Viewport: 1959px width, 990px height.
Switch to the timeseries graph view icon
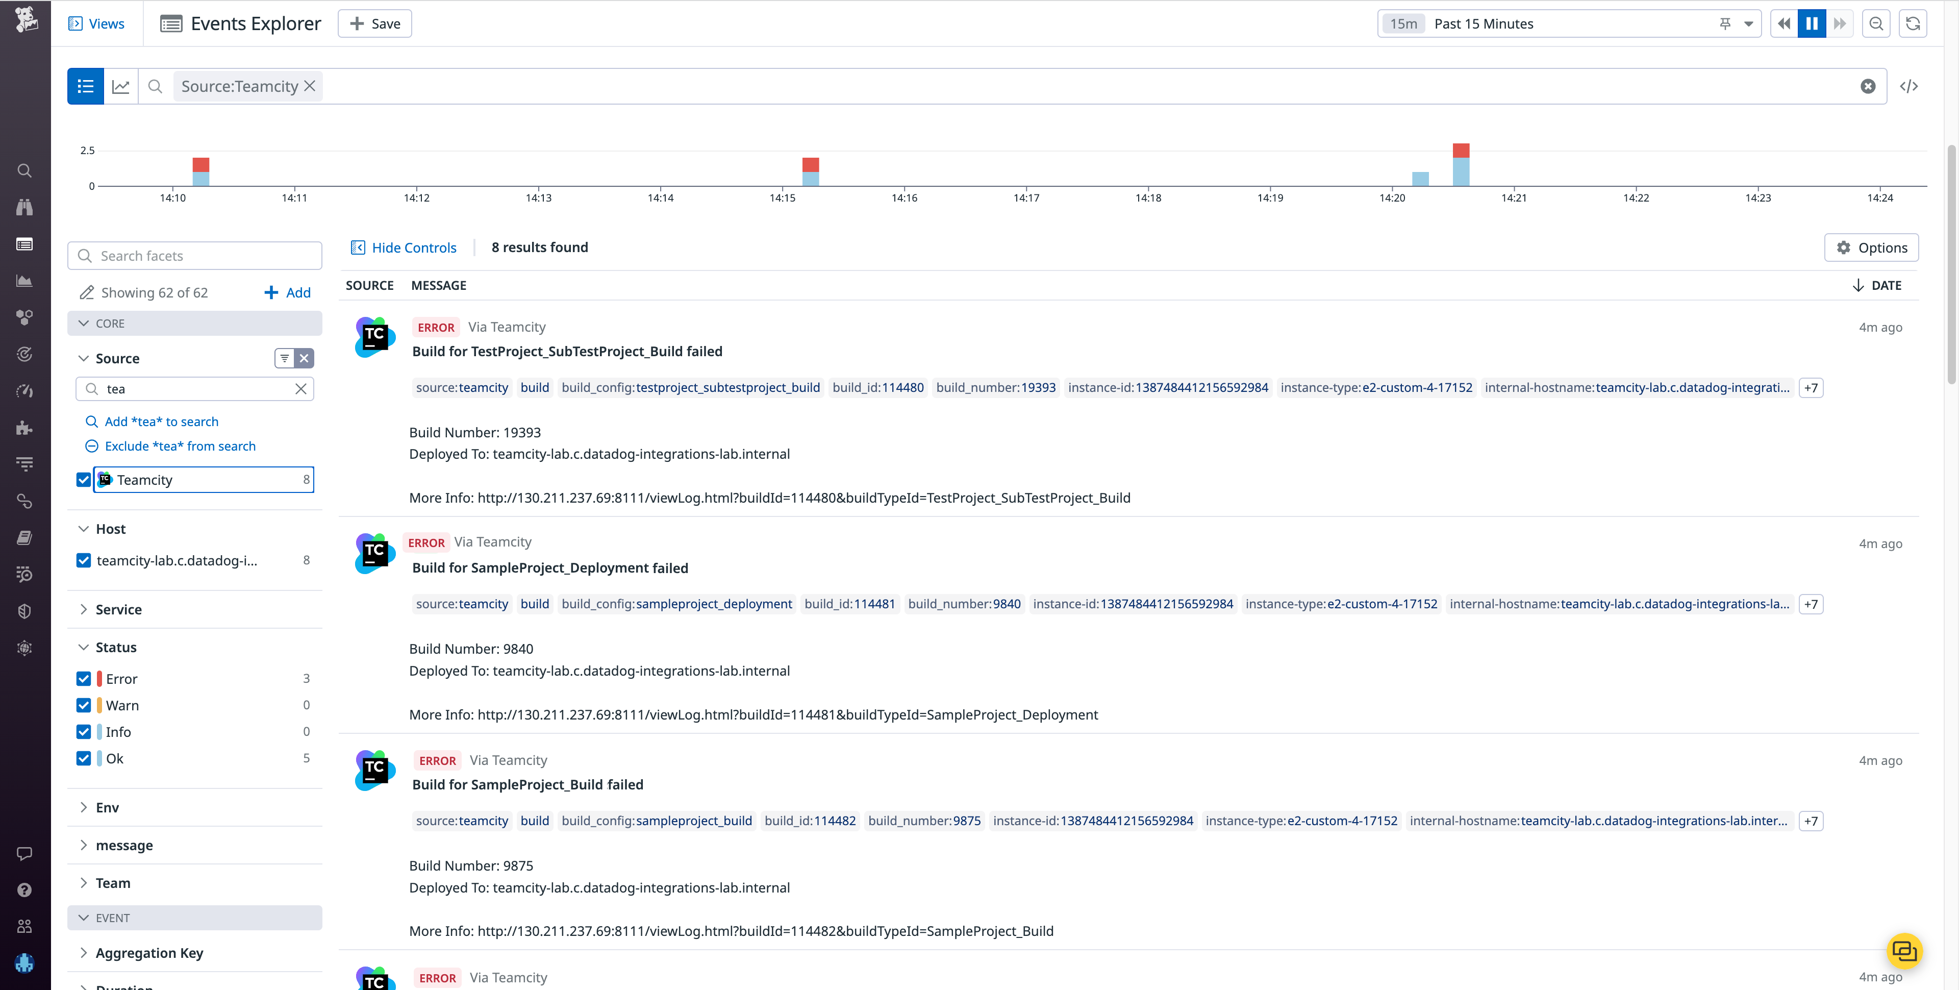point(121,86)
